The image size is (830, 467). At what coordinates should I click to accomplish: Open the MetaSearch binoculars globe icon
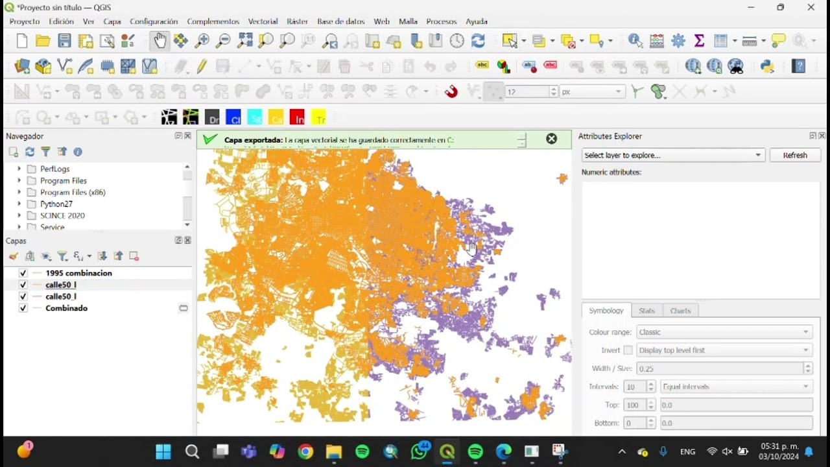coord(735,66)
